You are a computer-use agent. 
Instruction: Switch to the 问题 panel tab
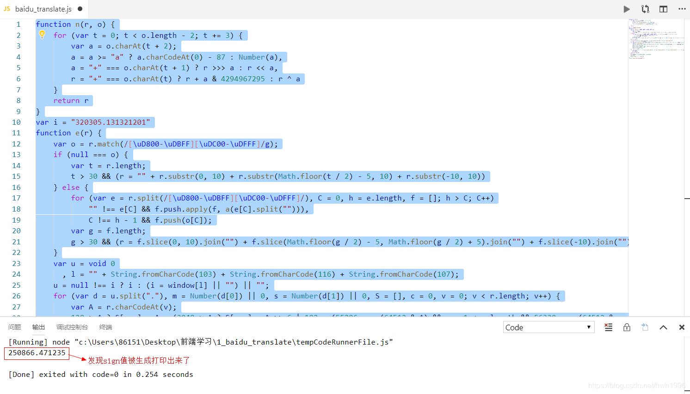point(15,327)
